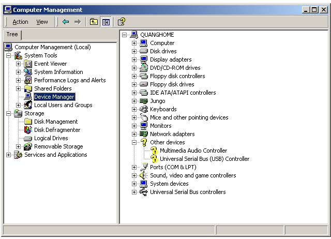
Task: Click the Jungo device icon
Action: coord(144,101)
